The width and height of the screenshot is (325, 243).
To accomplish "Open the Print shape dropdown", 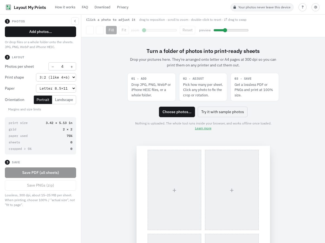I will (56, 77).
